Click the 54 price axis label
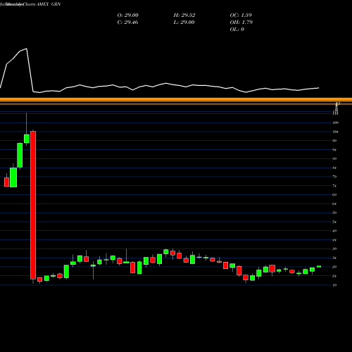 (334, 222)
